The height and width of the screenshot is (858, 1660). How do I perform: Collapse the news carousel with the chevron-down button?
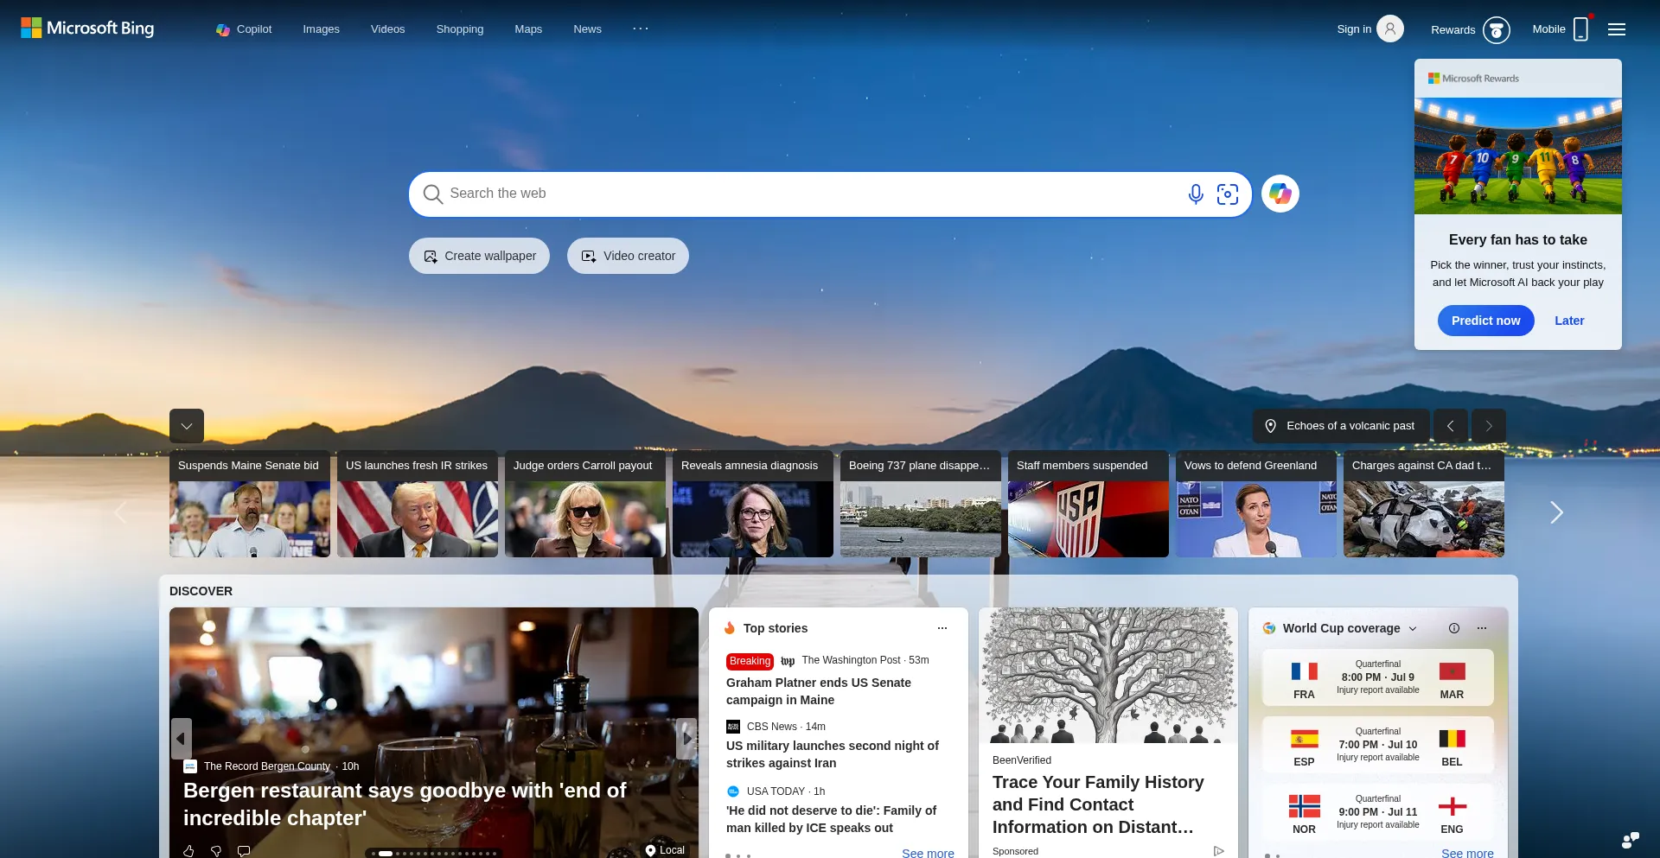tap(187, 426)
